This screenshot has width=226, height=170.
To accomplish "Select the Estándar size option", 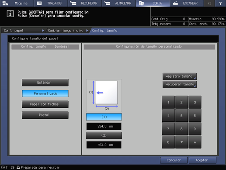I will pyautogui.click(x=45, y=82).
